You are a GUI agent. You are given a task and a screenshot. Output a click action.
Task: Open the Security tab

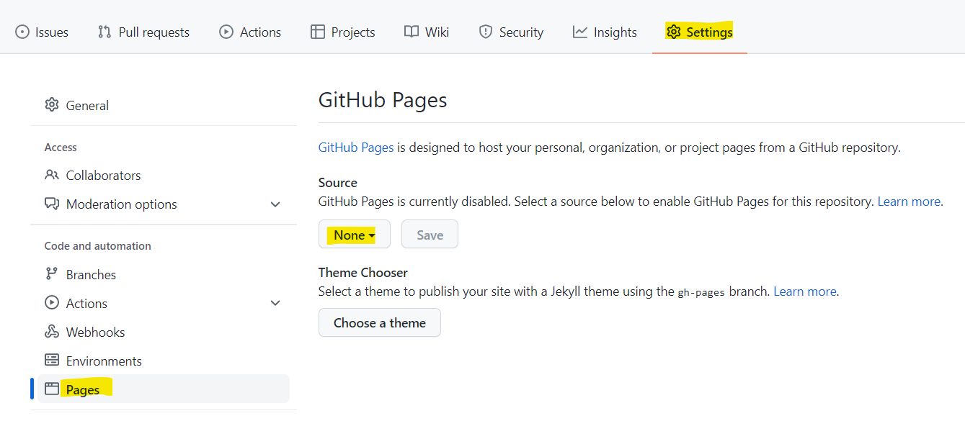[x=511, y=32]
